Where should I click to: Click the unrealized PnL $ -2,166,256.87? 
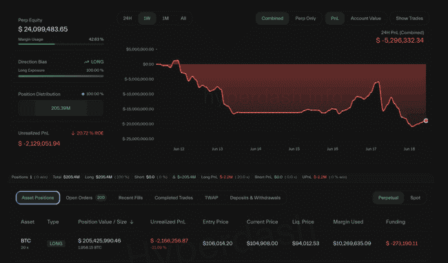pos(169,241)
